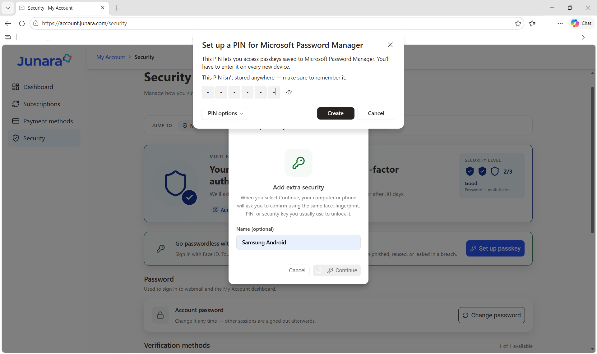Open the Favorites list icon
This screenshot has width=597, height=354.
(532, 23)
